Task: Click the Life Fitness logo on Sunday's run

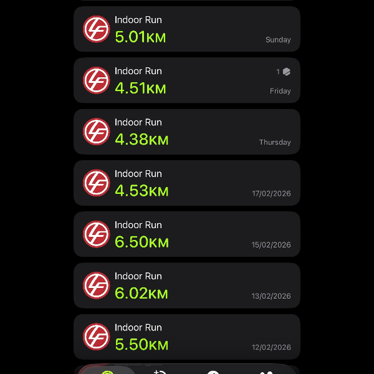Action: tap(96, 29)
